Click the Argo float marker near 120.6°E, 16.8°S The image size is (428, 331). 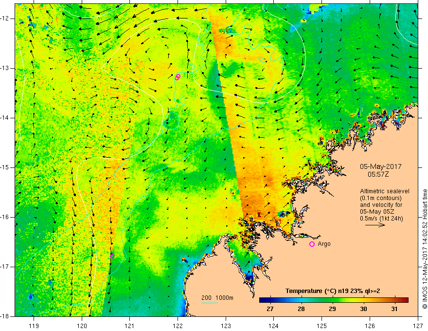(x=112, y=256)
